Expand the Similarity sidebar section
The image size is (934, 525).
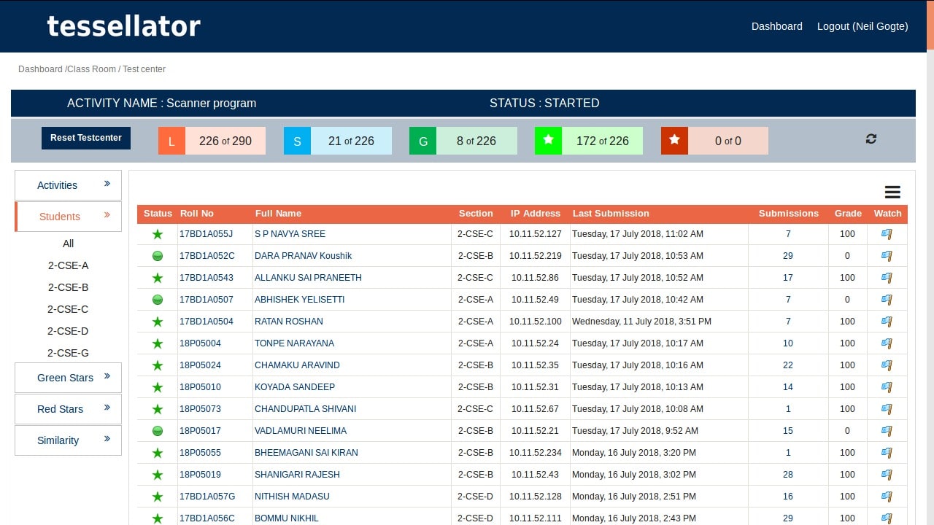pos(69,440)
